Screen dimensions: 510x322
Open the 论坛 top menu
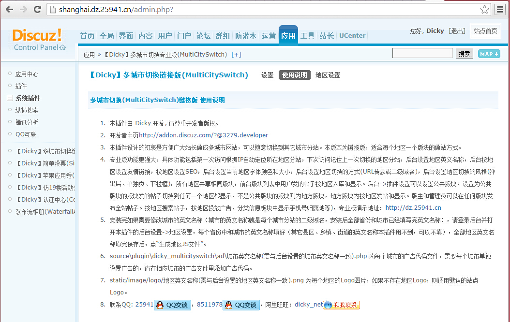[x=203, y=36]
